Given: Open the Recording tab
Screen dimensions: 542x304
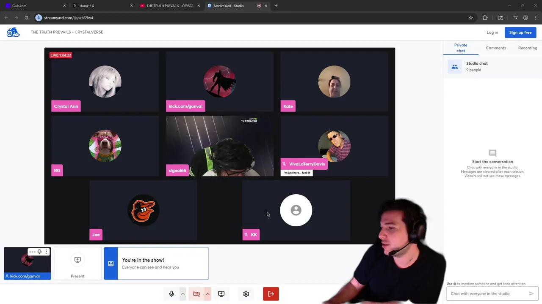Looking at the screenshot, I should point(528,48).
